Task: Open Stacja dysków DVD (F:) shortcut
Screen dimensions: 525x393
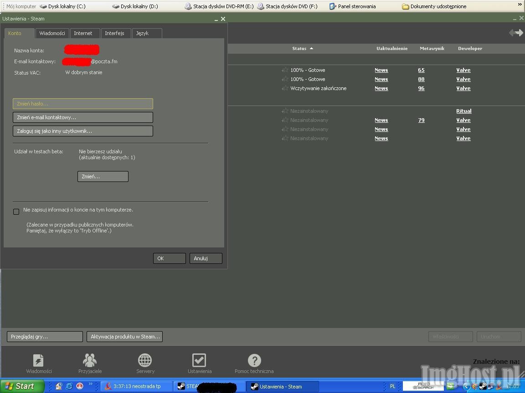Action: 287,6
